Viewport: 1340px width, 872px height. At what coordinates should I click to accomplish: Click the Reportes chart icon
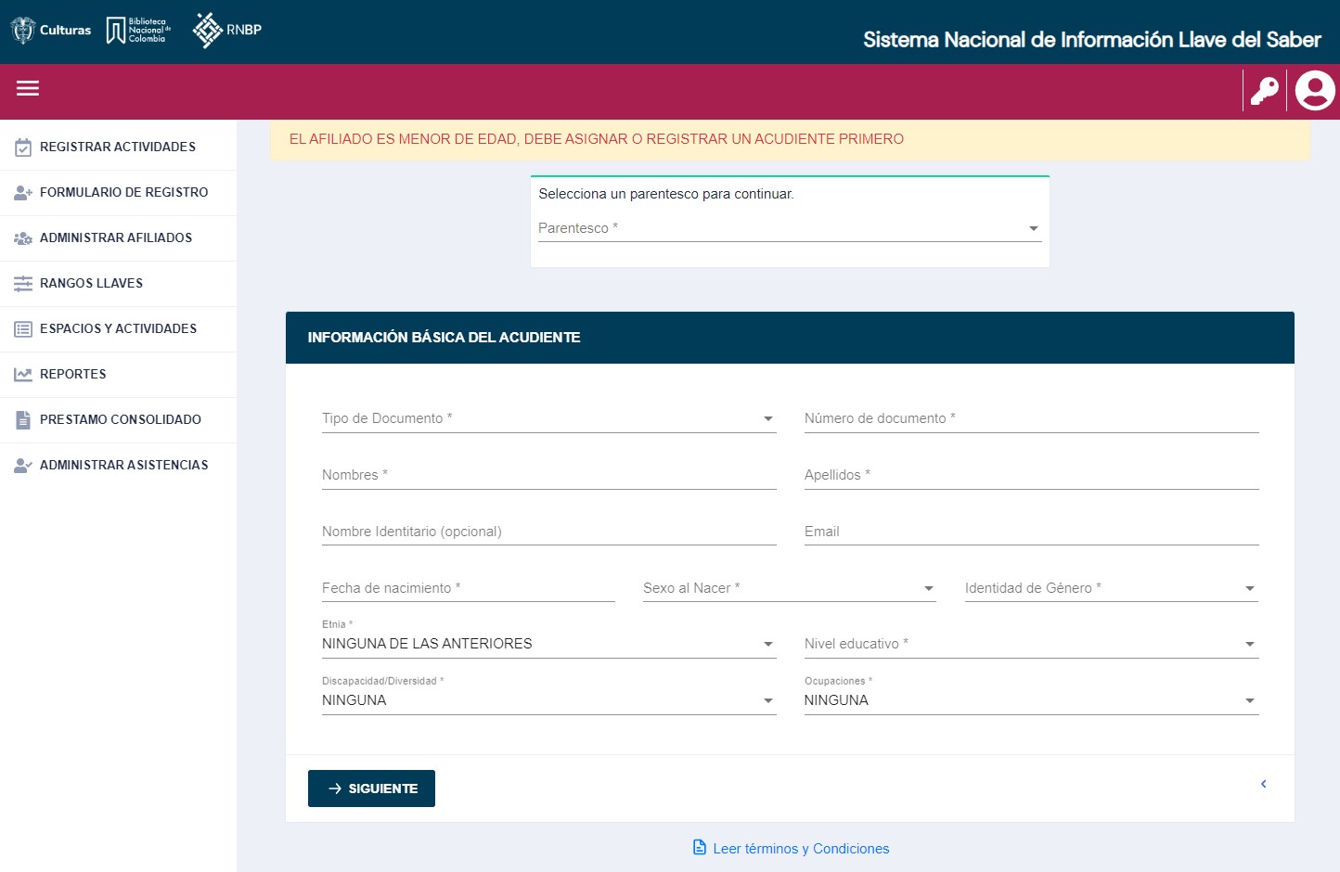pos(23,375)
